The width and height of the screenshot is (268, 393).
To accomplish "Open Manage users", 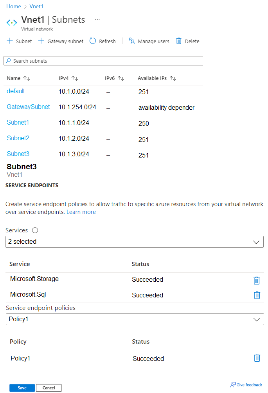I will (x=149, y=41).
